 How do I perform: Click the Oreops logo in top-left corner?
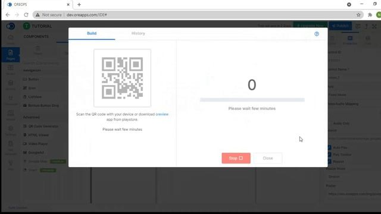[11, 26]
